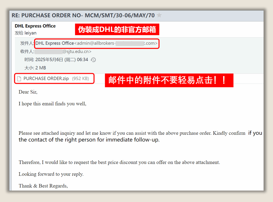Screen dimensions: 273x202
Task: Click the red '邮件中的附件不要轻易点击' warning banner
Action: click(x=169, y=80)
